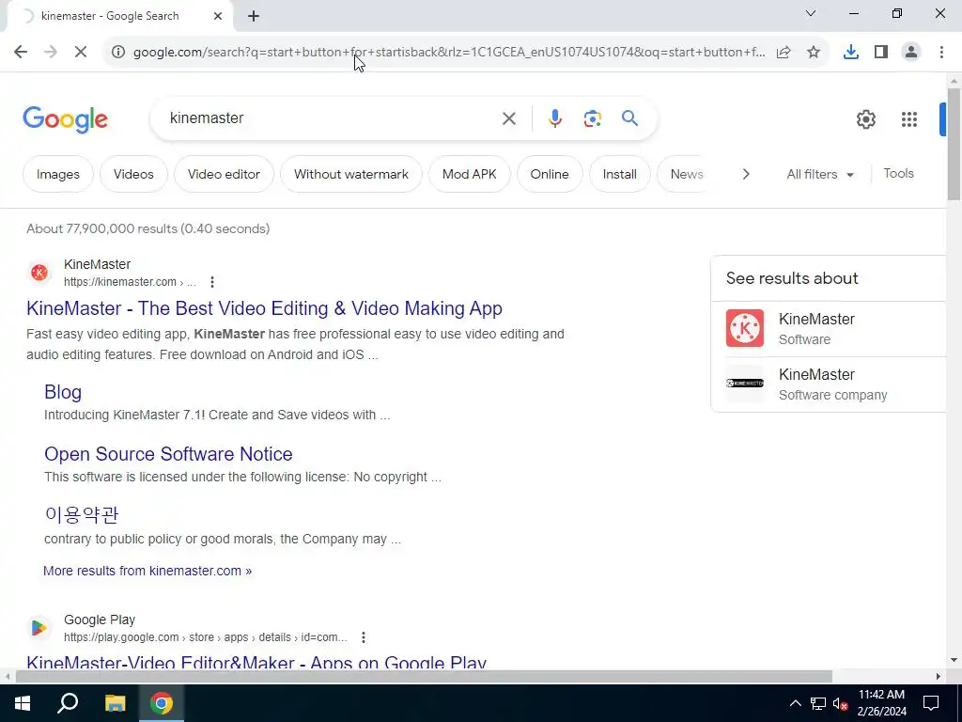
Task: Select the Install filter chip
Action: coord(620,174)
